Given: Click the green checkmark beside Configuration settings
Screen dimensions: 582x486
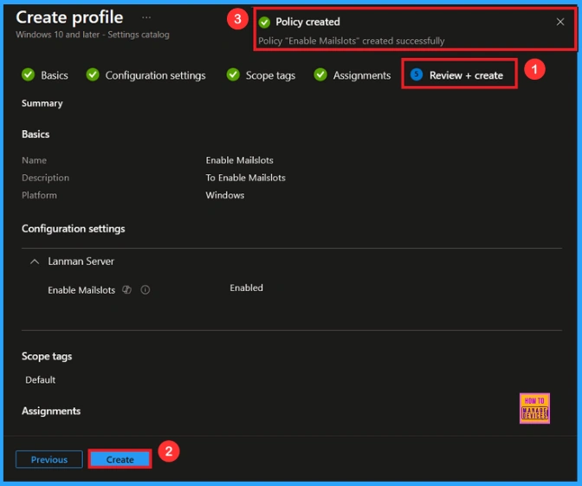Looking at the screenshot, I should click(93, 75).
